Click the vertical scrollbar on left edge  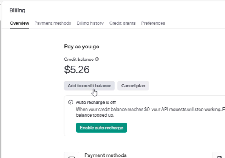[0, 89]
